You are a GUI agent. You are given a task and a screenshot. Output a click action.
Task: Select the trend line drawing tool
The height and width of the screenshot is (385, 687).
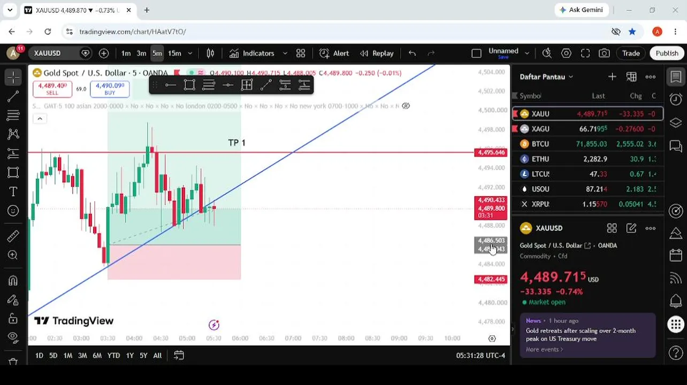click(13, 96)
